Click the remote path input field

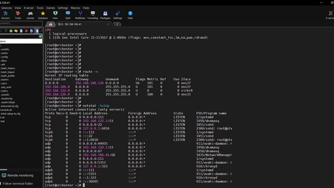click(19, 37)
